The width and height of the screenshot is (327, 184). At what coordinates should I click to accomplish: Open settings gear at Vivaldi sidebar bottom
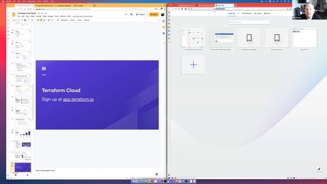point(169,175)
